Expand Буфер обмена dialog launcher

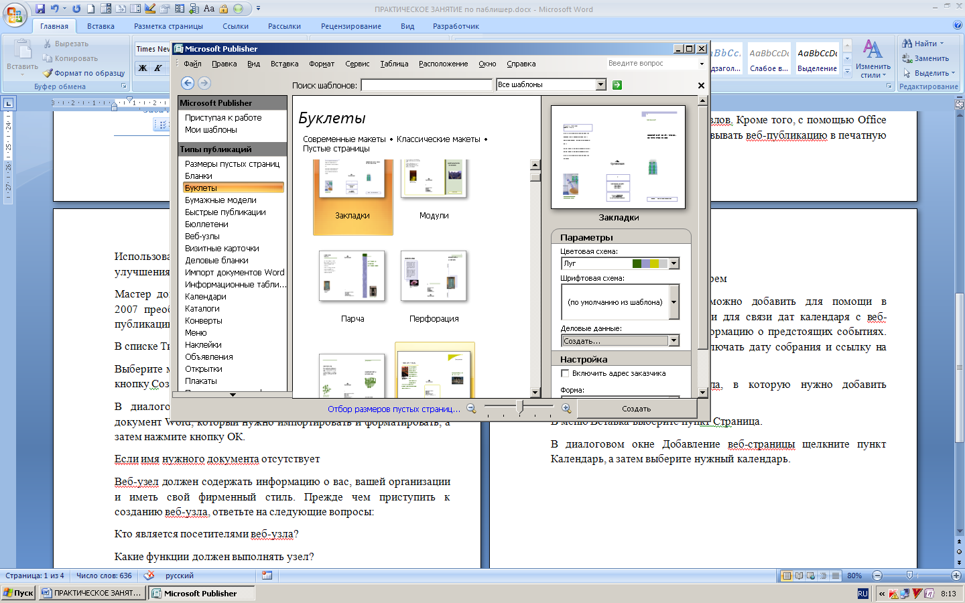(124, 86)
